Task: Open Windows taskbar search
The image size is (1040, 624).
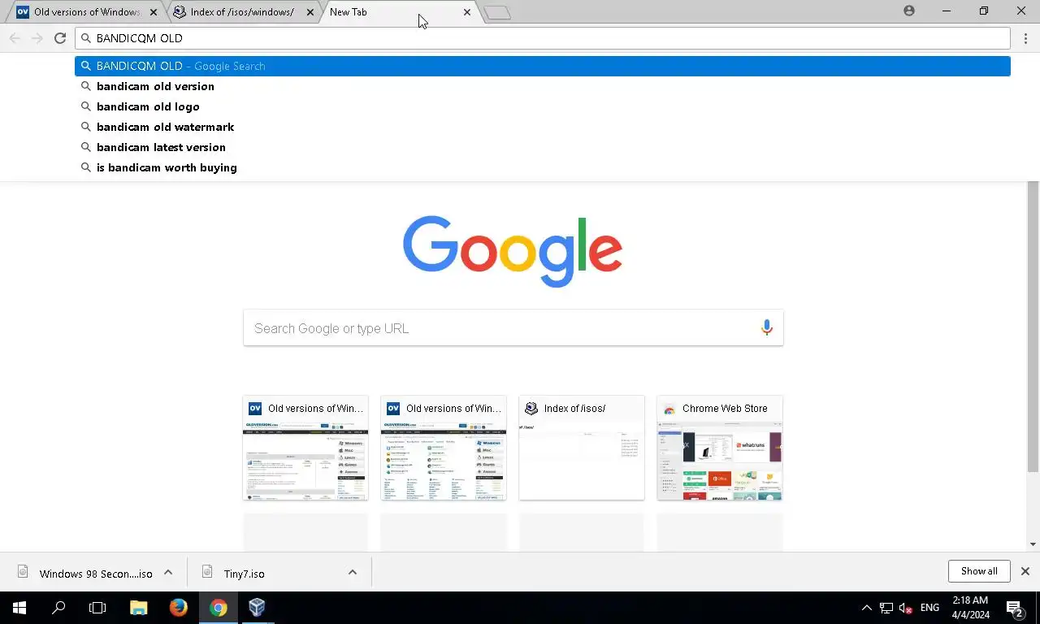Action: pos(58,608)
